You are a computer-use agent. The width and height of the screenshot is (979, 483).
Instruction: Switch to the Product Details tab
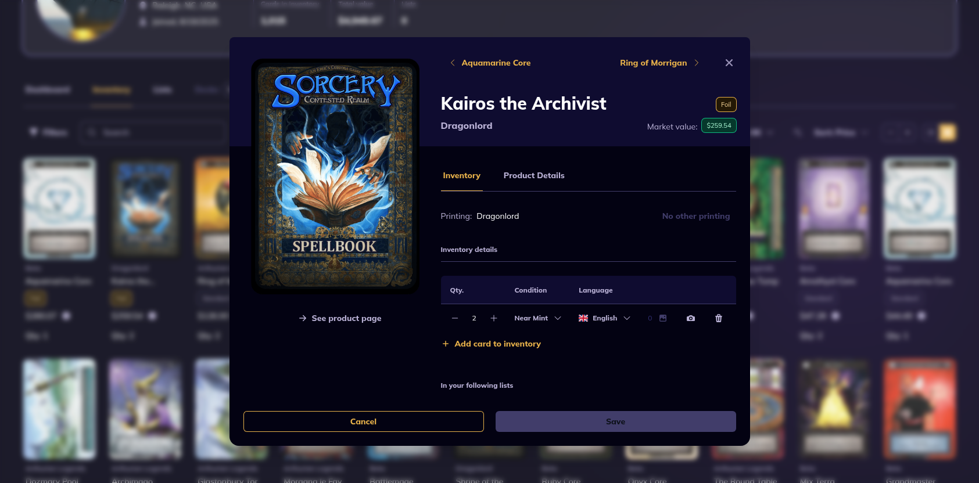(534, 175)
